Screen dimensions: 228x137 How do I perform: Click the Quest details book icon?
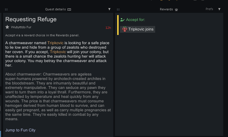pyautogui.click(x=69, y=10)
